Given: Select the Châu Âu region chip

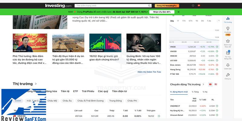Looking at the screenshot, I should pyautogui.click(x=67, y=101).
